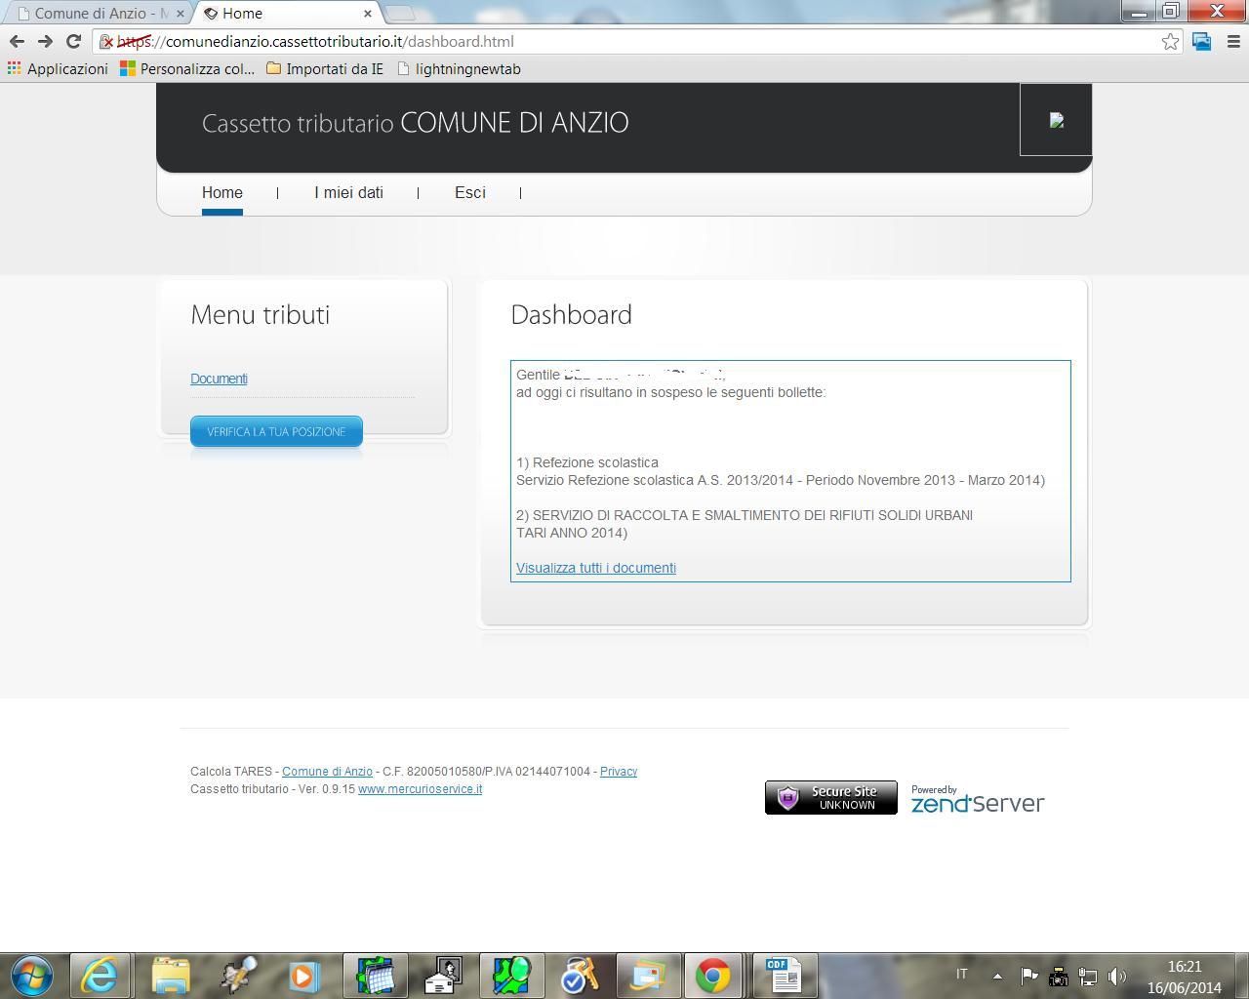Image resolution: width=1249 pixels, height=999 pixels.
Task: Show hidden system tray icons arrow
Action: 997,976
